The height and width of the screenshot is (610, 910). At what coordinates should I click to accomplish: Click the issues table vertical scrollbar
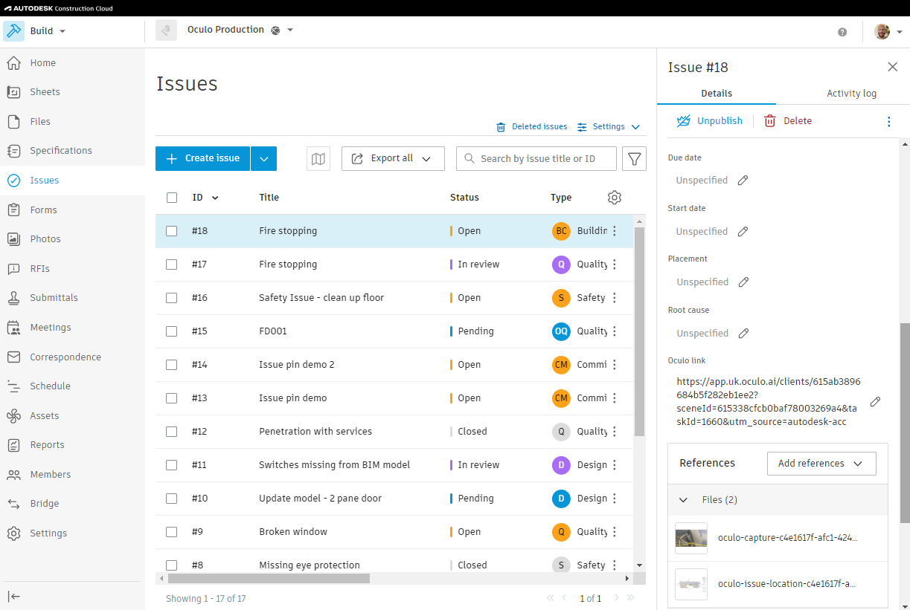(639, 331)
